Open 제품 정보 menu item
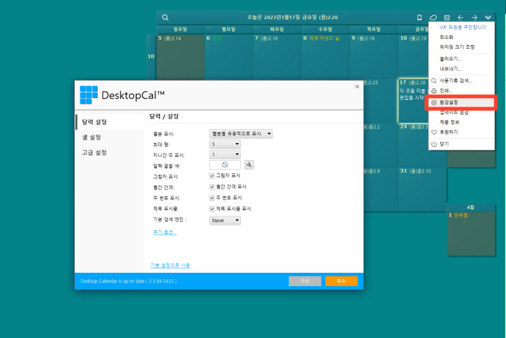 tap(462, 122)
